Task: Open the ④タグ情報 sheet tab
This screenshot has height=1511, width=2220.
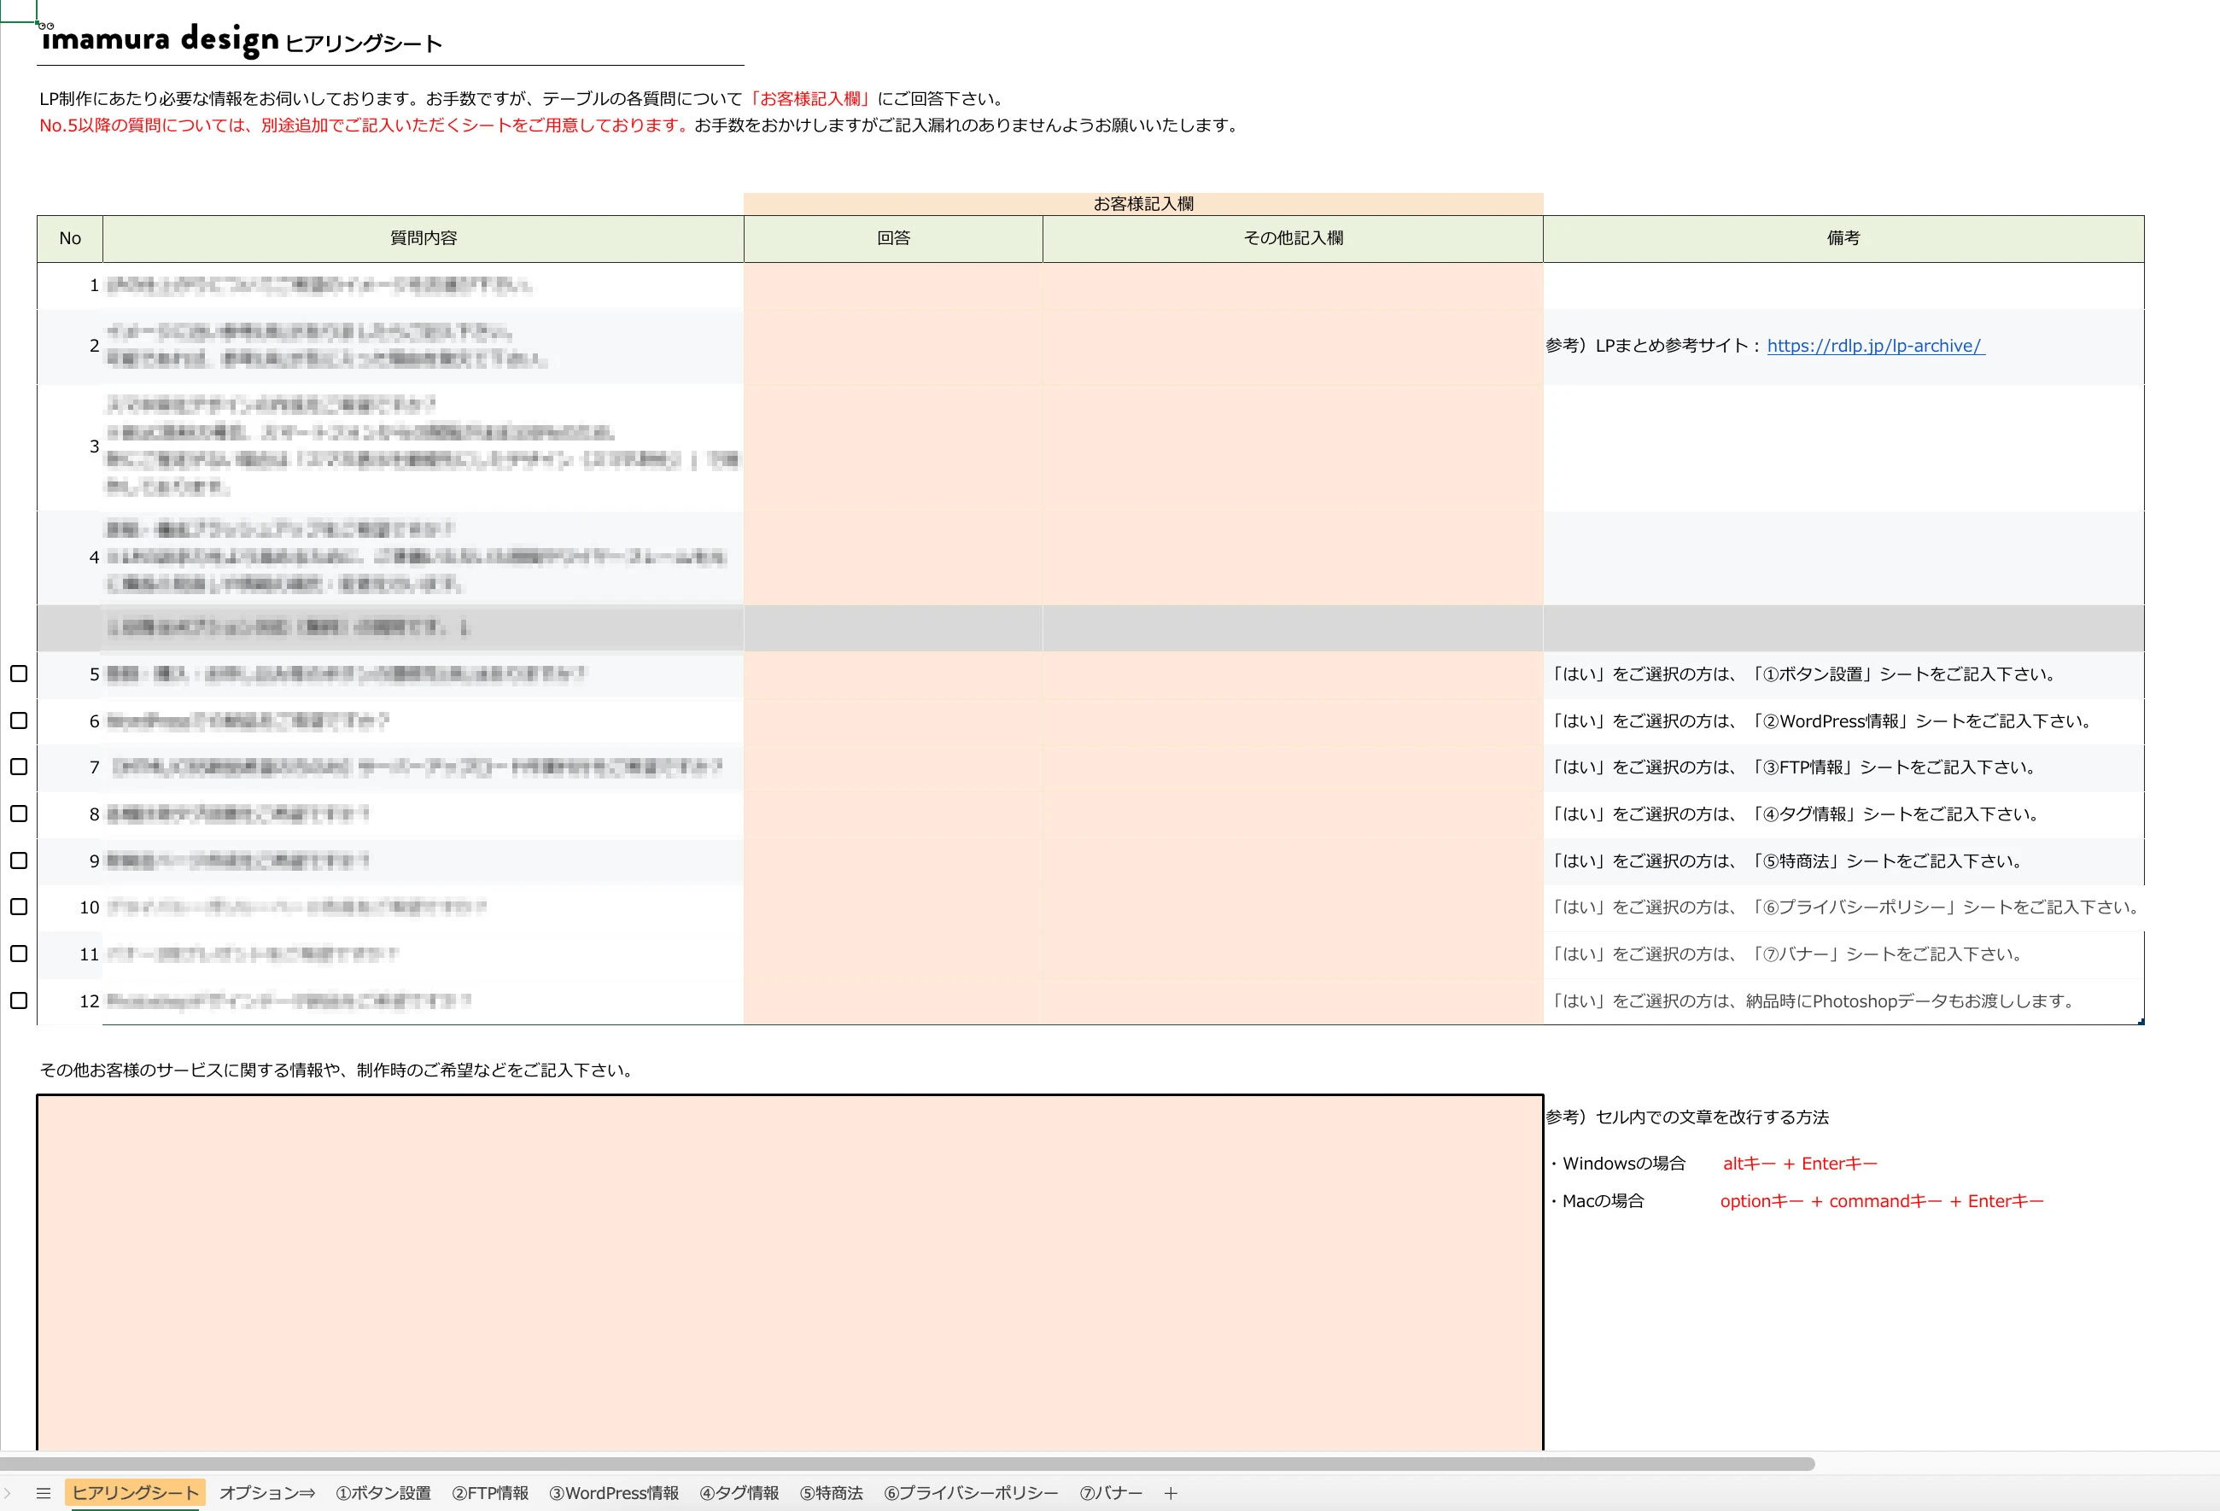Action: [x=739, y=1493]
